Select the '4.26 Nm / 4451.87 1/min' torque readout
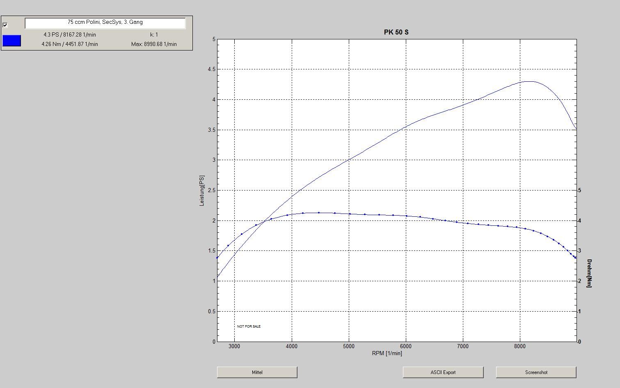 click(x=70, y=44)
